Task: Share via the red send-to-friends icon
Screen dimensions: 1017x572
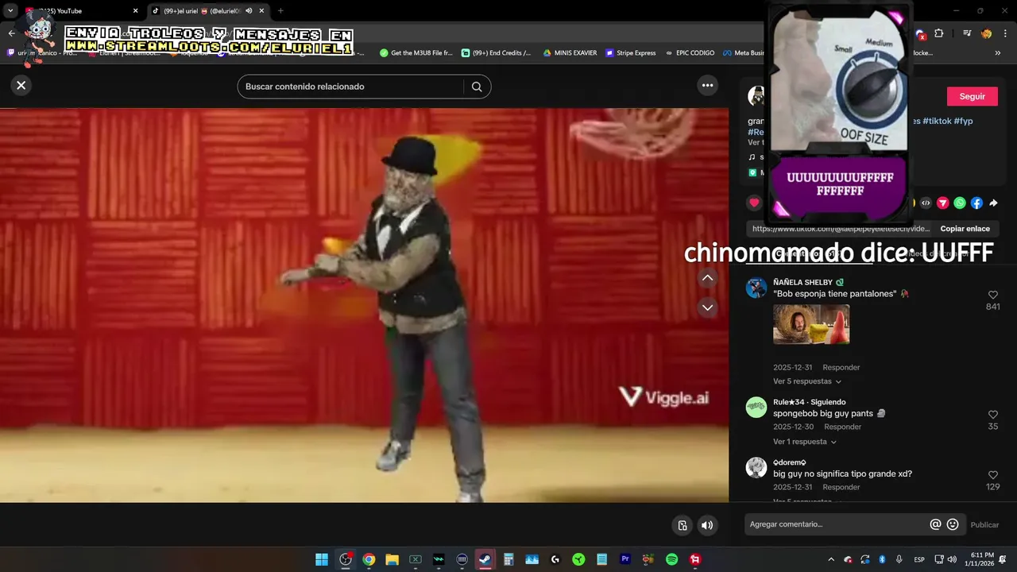Action: pyautogui.click(x=943, y=203)
